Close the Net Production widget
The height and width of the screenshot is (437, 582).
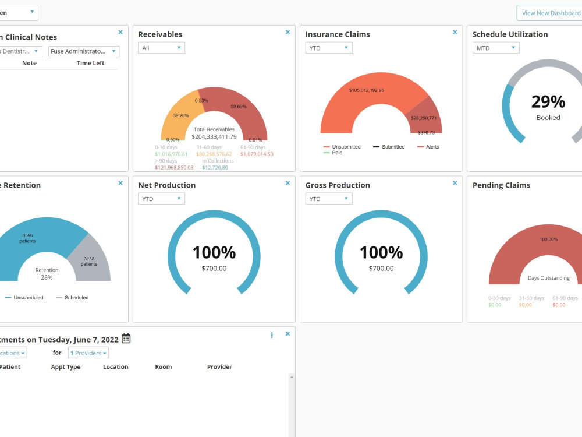click(x=288, y=183)
